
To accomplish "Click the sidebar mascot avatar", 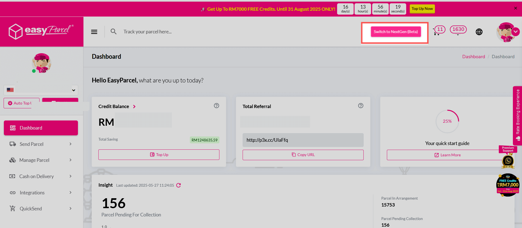I will 42,63.
